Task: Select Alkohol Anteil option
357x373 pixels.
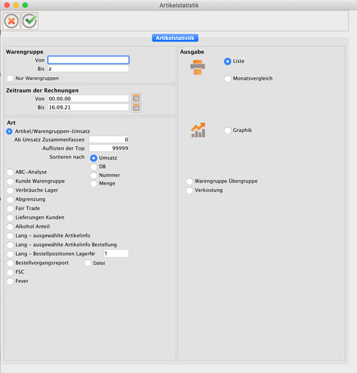Action: pos(10,226)
